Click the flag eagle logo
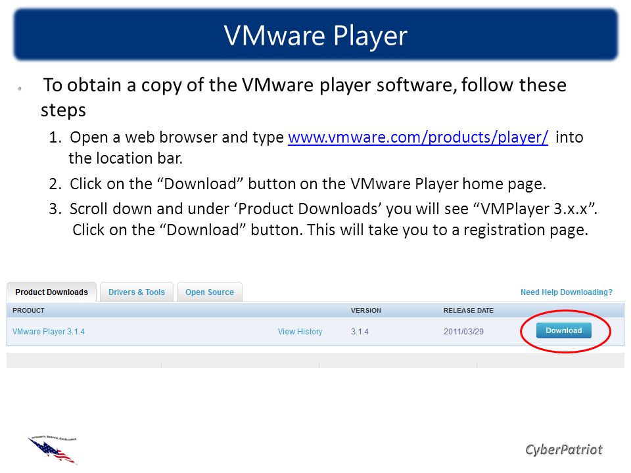The width and height of the screenshot is (631, 473). tap(53, 450)
